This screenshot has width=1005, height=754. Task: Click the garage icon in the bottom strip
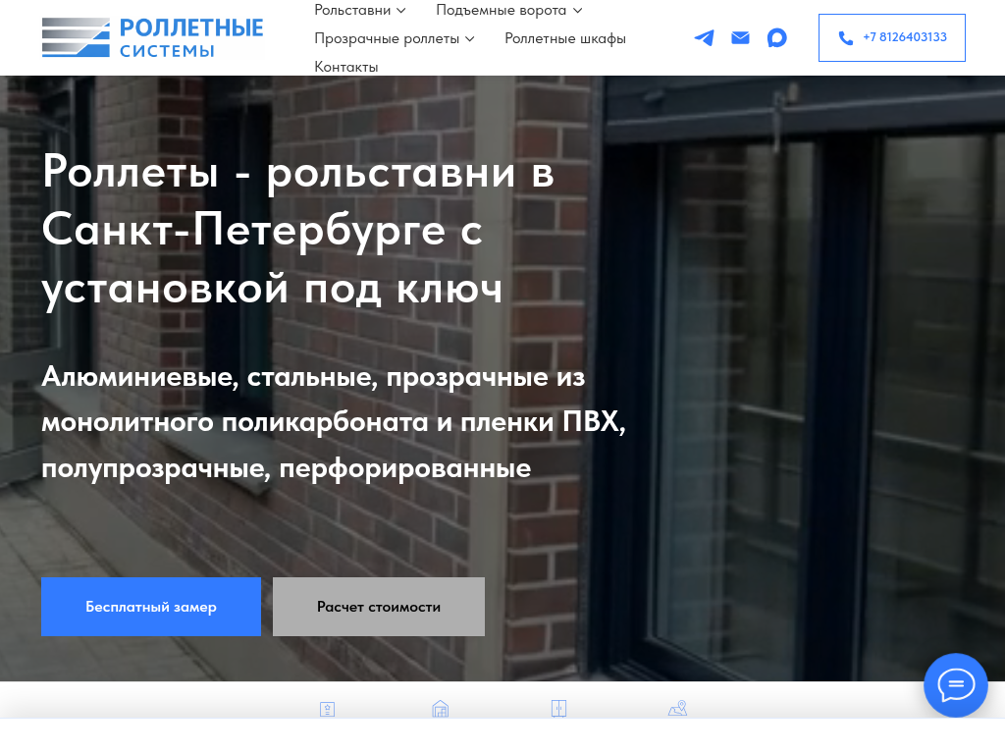pos(441,709)
